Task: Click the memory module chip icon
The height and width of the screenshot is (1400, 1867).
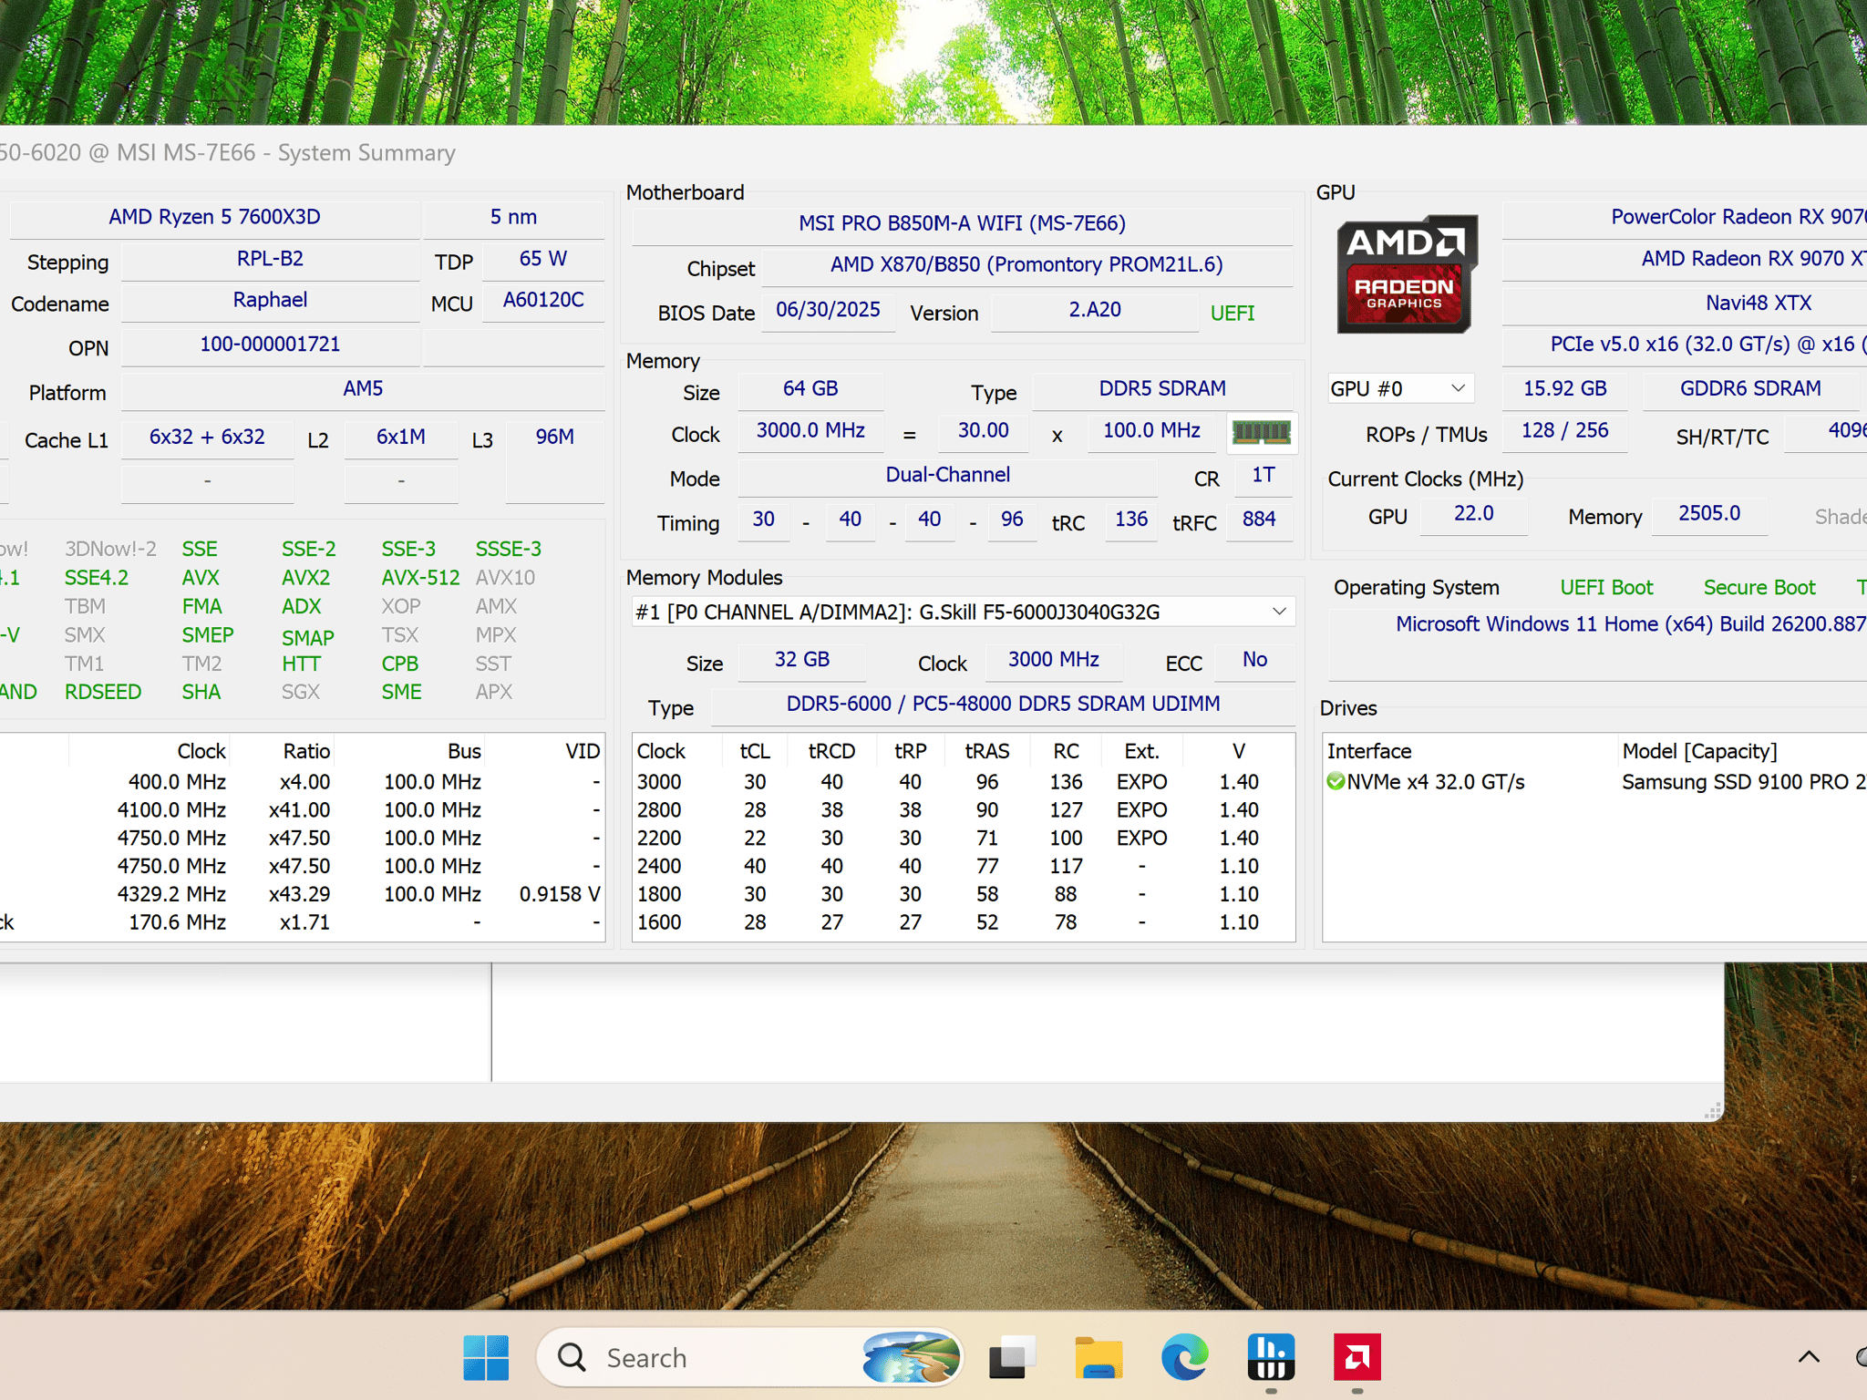Action: [1262, 432]
